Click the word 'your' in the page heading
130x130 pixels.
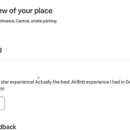click(25, 11)
